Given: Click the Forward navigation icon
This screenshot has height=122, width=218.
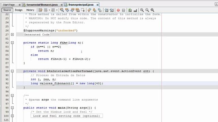Looking at the screenshot, I should tap(53, 10).
